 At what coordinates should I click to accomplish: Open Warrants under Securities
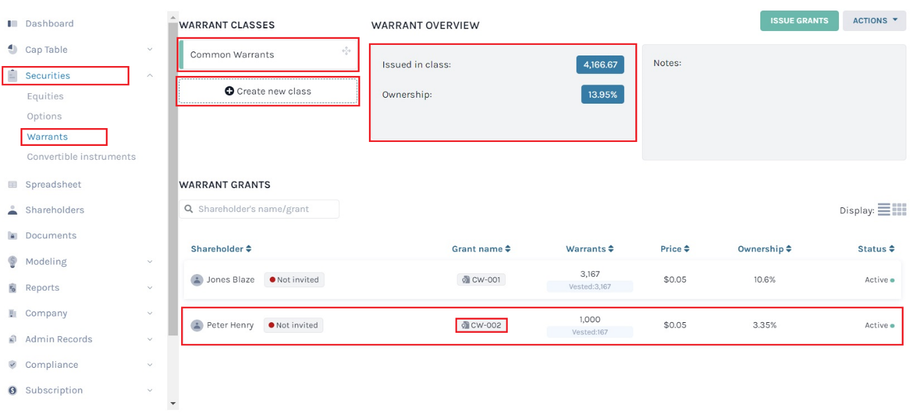click(47, 137)
